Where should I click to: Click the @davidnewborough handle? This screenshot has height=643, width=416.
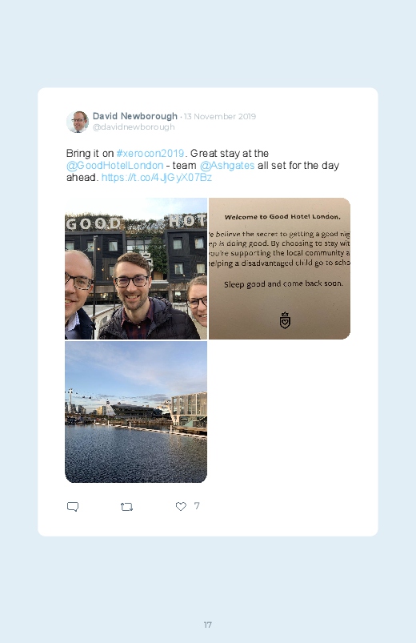[134, 127]
